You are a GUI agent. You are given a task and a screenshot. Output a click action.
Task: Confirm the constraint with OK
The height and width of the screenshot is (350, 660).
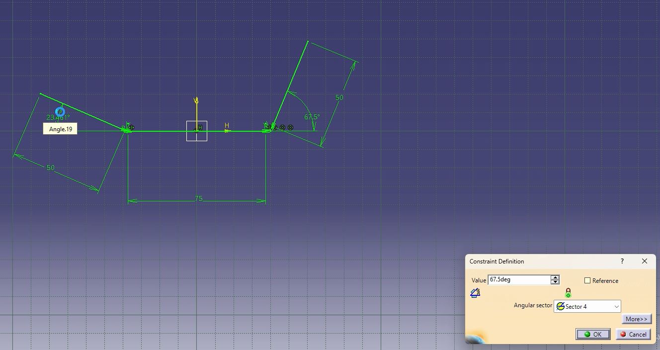tap(592, 334)
